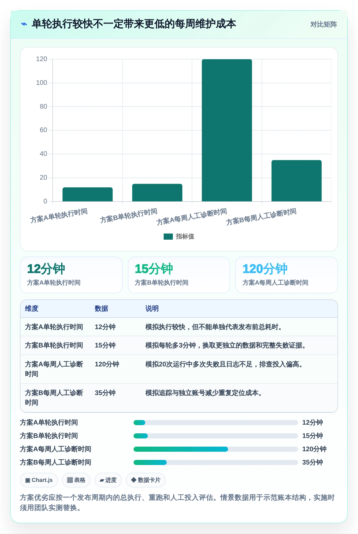Screen dimensions: 358x534
Task: Click table cell 方案A单轮执行时间
Action: click(54, 327)
